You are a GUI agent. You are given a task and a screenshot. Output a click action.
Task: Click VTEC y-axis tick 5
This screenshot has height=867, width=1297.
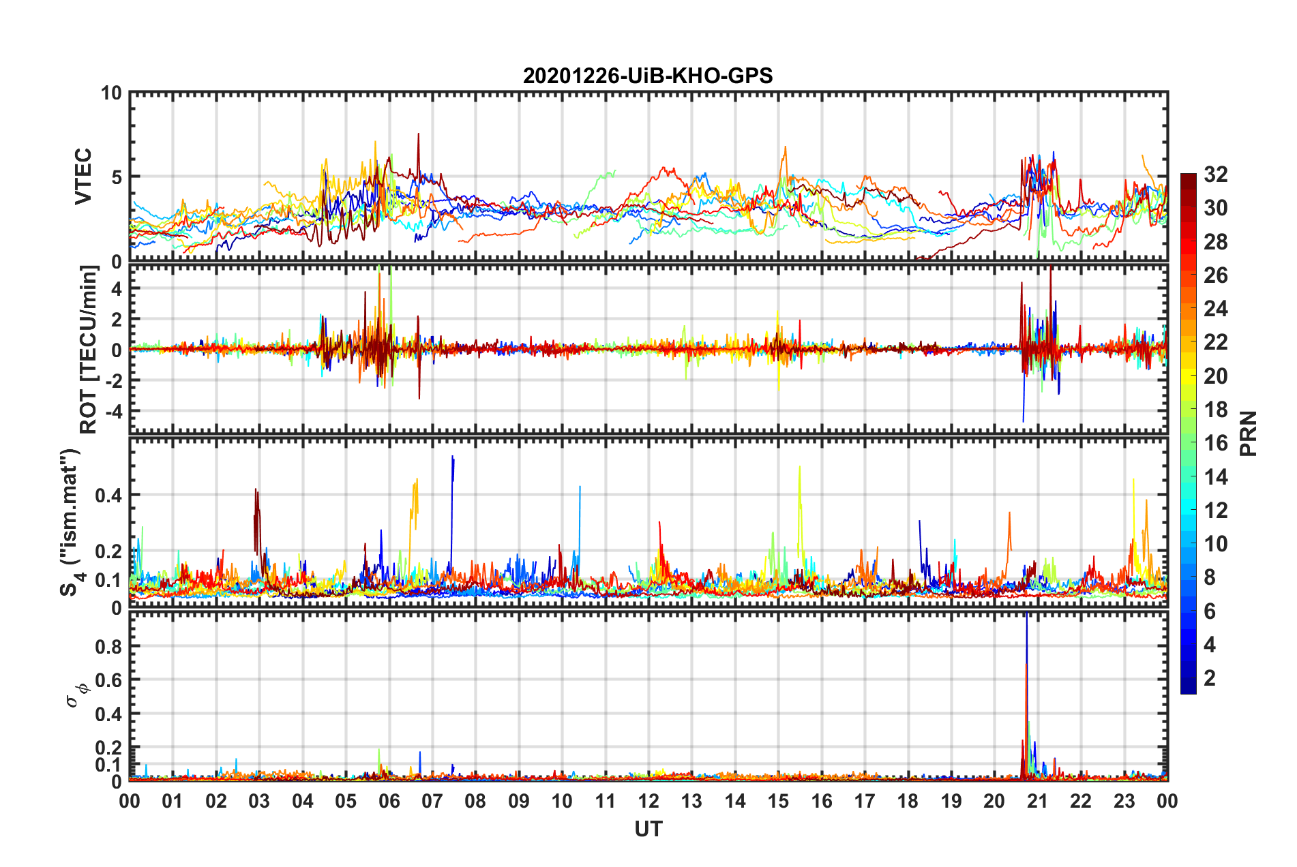[x=117, y=177]
